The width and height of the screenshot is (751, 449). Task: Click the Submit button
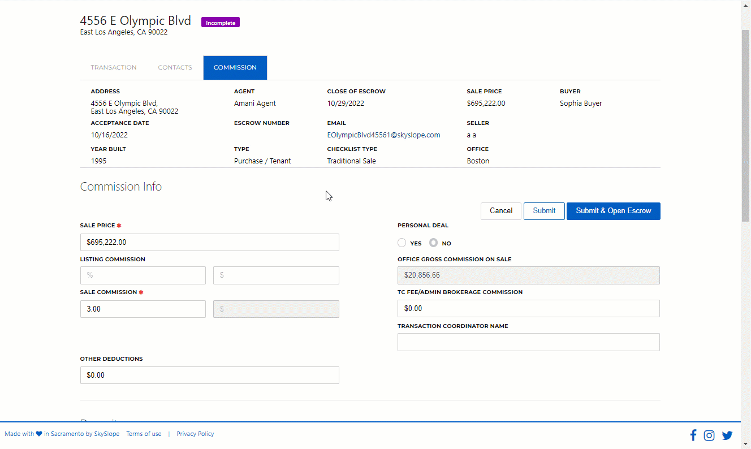click(x=544, y=211)
